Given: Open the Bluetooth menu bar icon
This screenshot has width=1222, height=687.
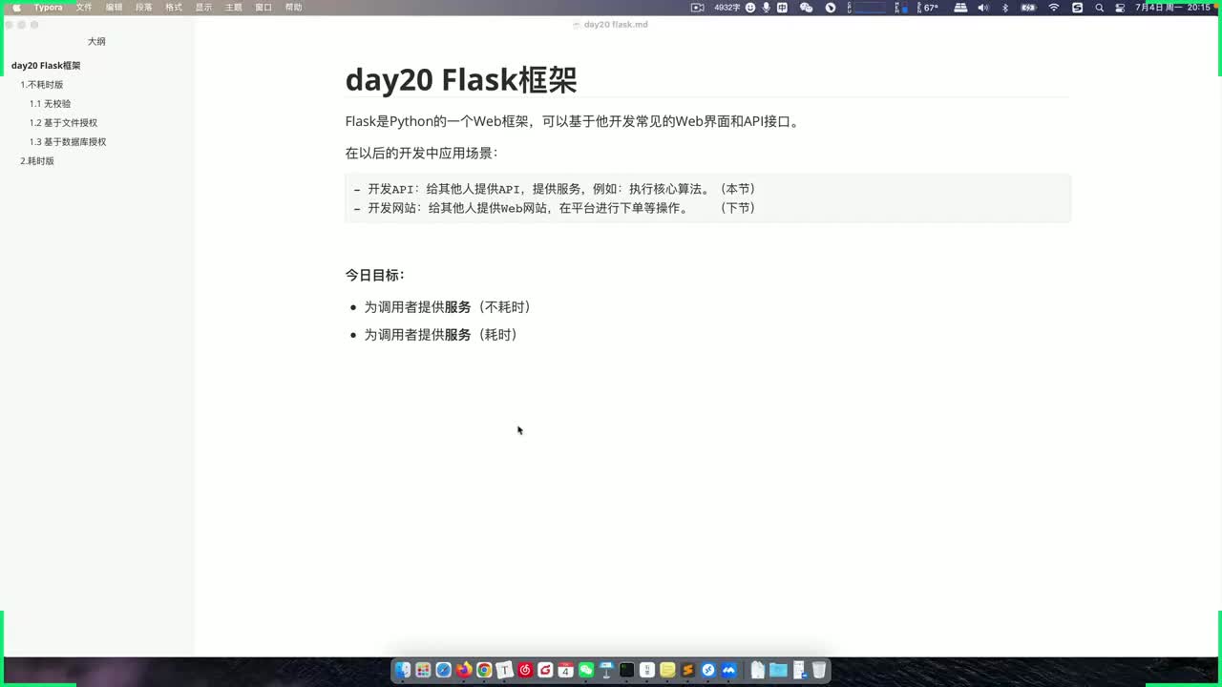Looking at the screenshot, I should tap(1005, 7).
